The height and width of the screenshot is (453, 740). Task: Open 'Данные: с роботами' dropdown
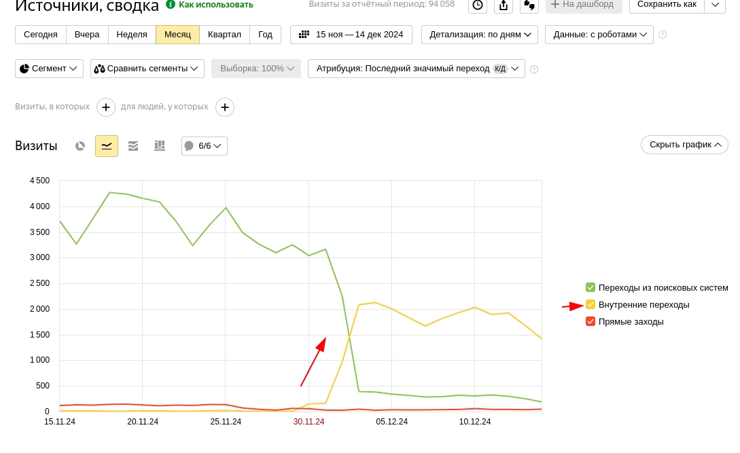tap(599, 35)
